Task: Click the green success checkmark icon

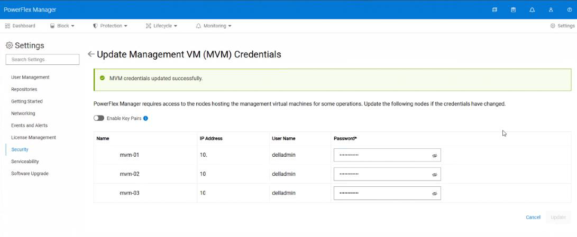Action: [102, 78]
